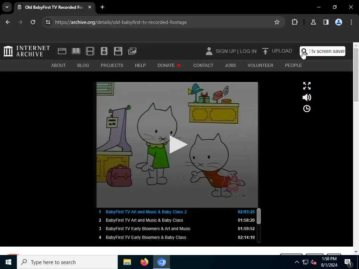
Task: Open Firefox from the taskbar
Action: click(x=144, y=262)
